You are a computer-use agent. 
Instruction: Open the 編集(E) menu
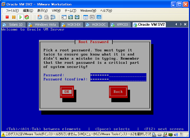(28, 11)
